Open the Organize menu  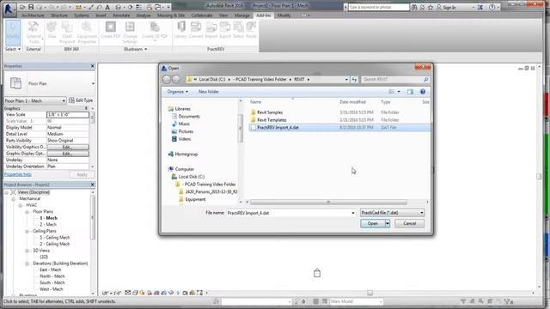click(178, 92)
